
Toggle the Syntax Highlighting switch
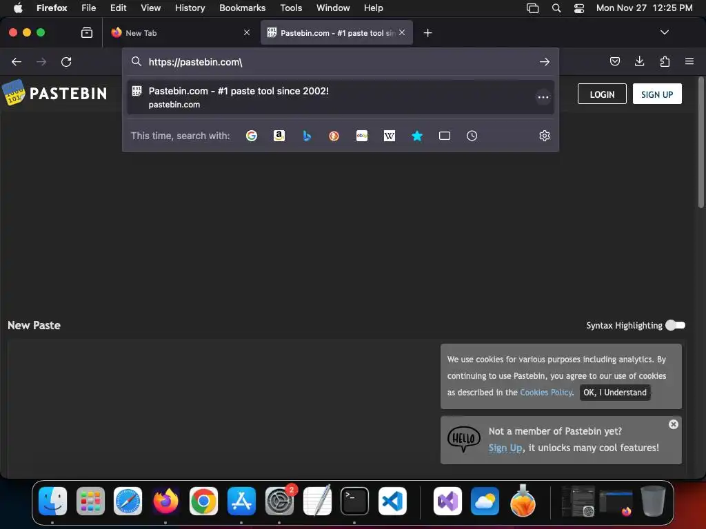[x=675, y=325]
